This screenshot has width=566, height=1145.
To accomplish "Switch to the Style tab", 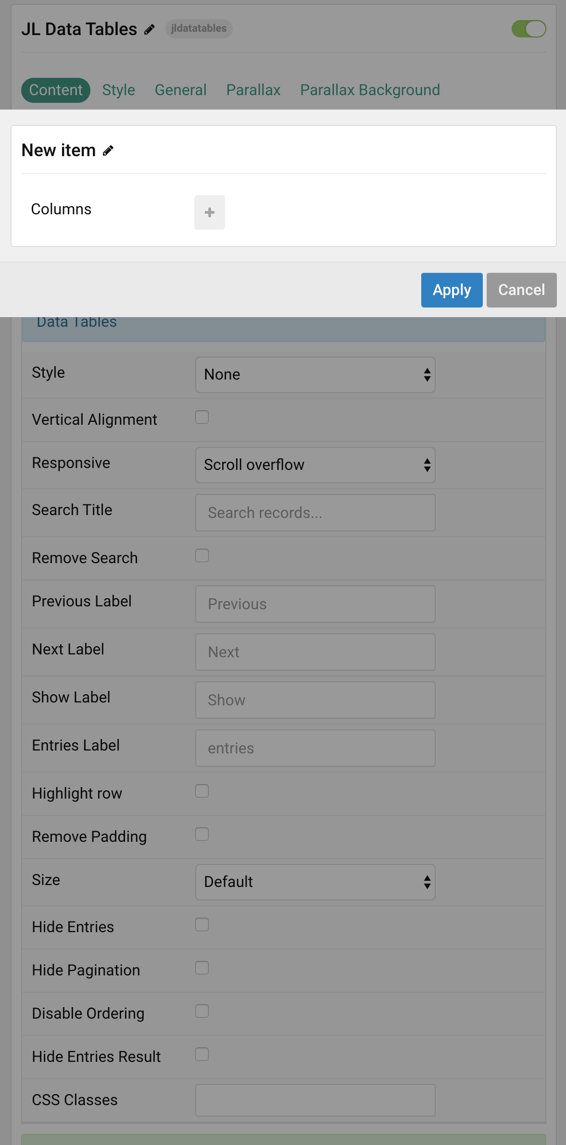I will 118,90.
